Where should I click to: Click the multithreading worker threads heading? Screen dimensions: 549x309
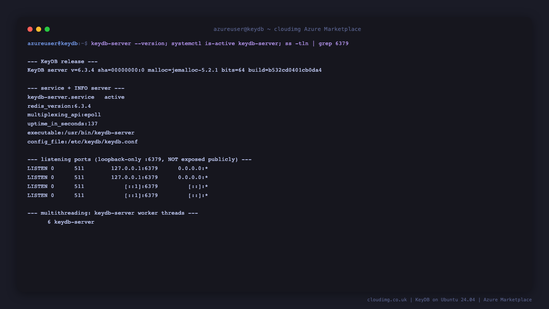pyautogui.click(x=113, y=213)
